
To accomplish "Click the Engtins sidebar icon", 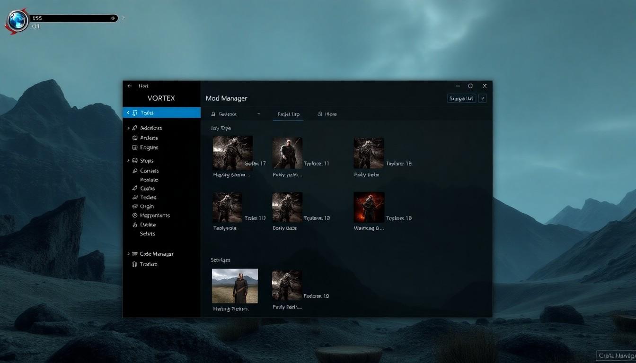I will point(135,148).
